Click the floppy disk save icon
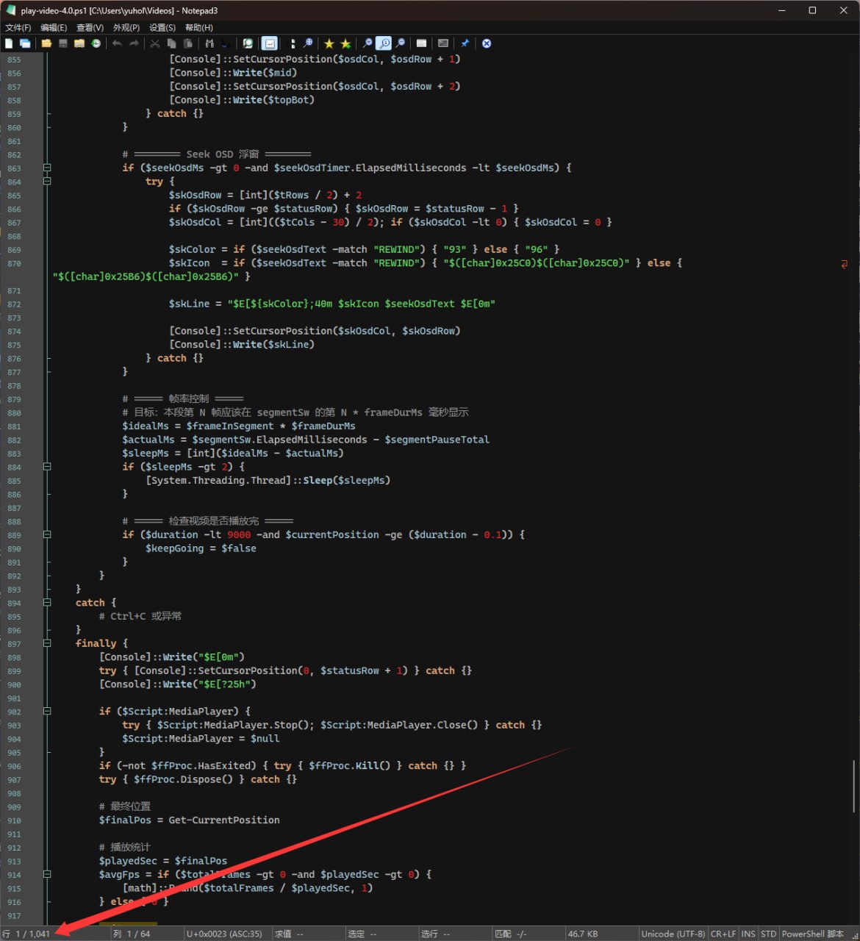Image resolution: width=860 pixels, height=941 pixels. (63, 44)
